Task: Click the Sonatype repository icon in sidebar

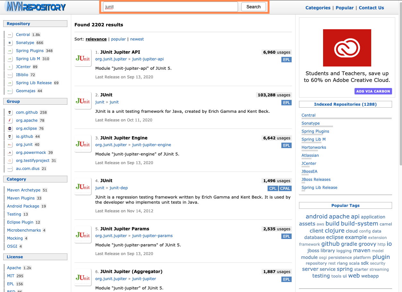Action: tap(10, 43)
